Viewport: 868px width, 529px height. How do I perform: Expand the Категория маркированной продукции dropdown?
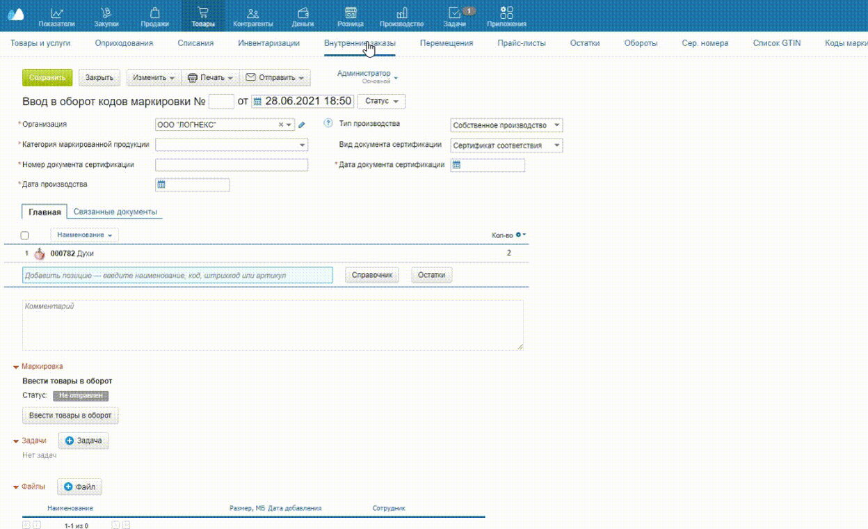point(302,145)
